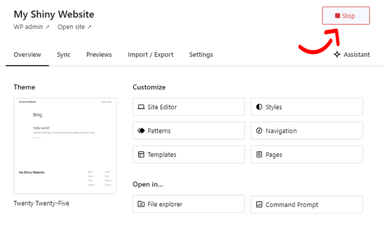
Task: Select the Overview tab
Action: pos(27,54)
